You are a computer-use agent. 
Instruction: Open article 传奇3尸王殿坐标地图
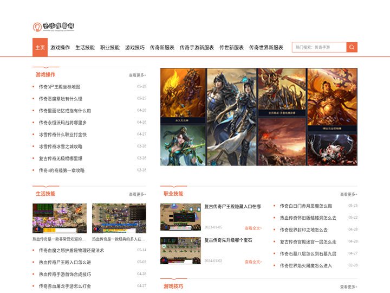(x=60, y=87)
